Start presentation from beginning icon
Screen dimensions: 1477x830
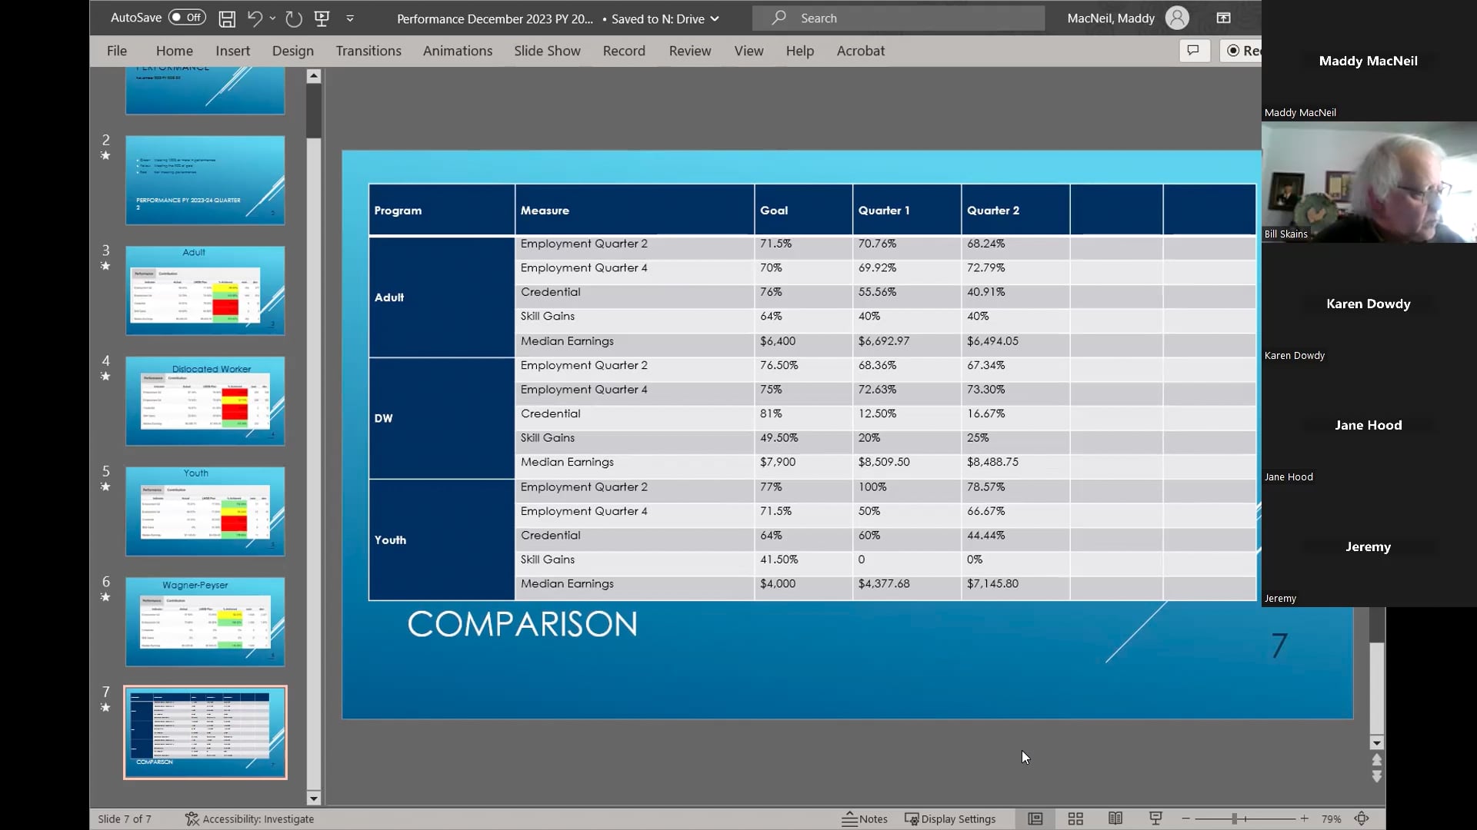pos(322,18)
